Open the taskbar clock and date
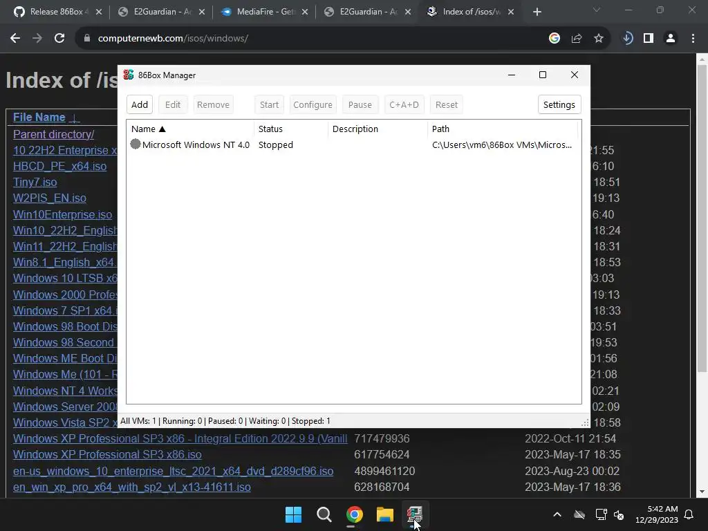Viewport: 708px width, 531px height. pos(657,514)
